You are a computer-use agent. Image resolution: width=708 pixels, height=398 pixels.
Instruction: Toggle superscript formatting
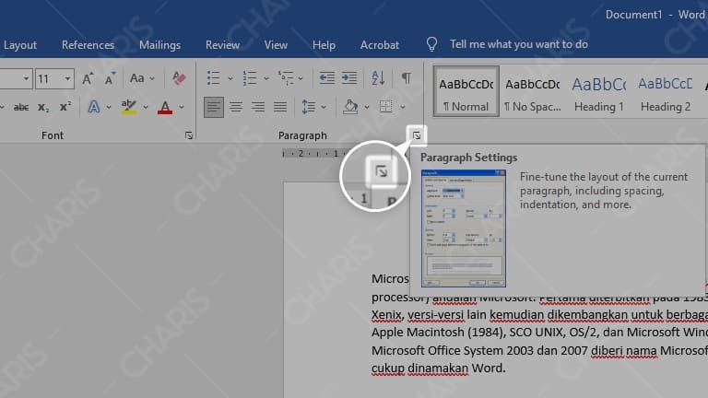[x=65, y=107]
